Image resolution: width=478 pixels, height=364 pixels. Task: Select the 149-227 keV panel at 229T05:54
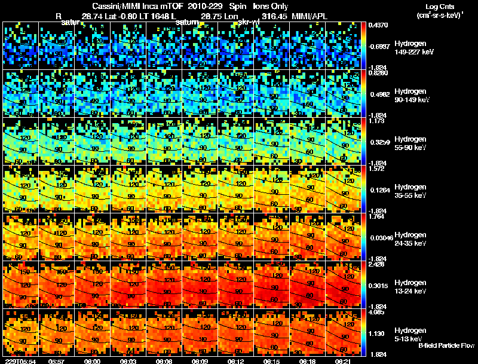(x=20, y=46)
